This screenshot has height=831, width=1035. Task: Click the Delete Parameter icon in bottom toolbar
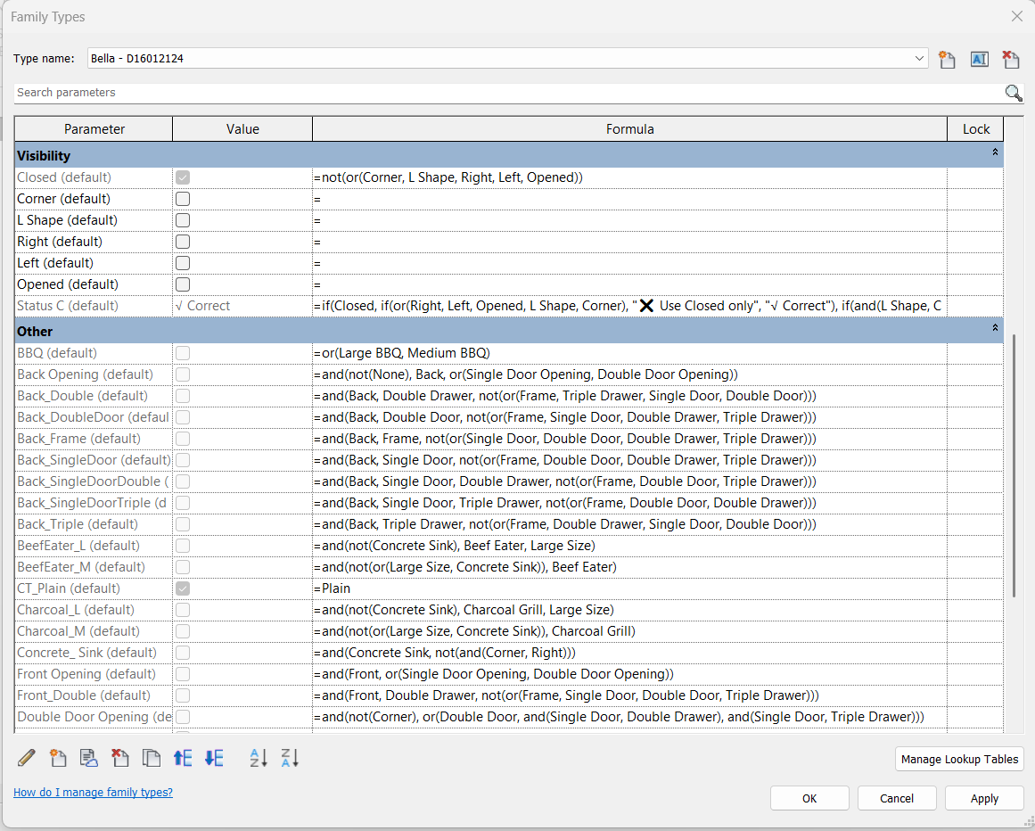tap(120, 758)
